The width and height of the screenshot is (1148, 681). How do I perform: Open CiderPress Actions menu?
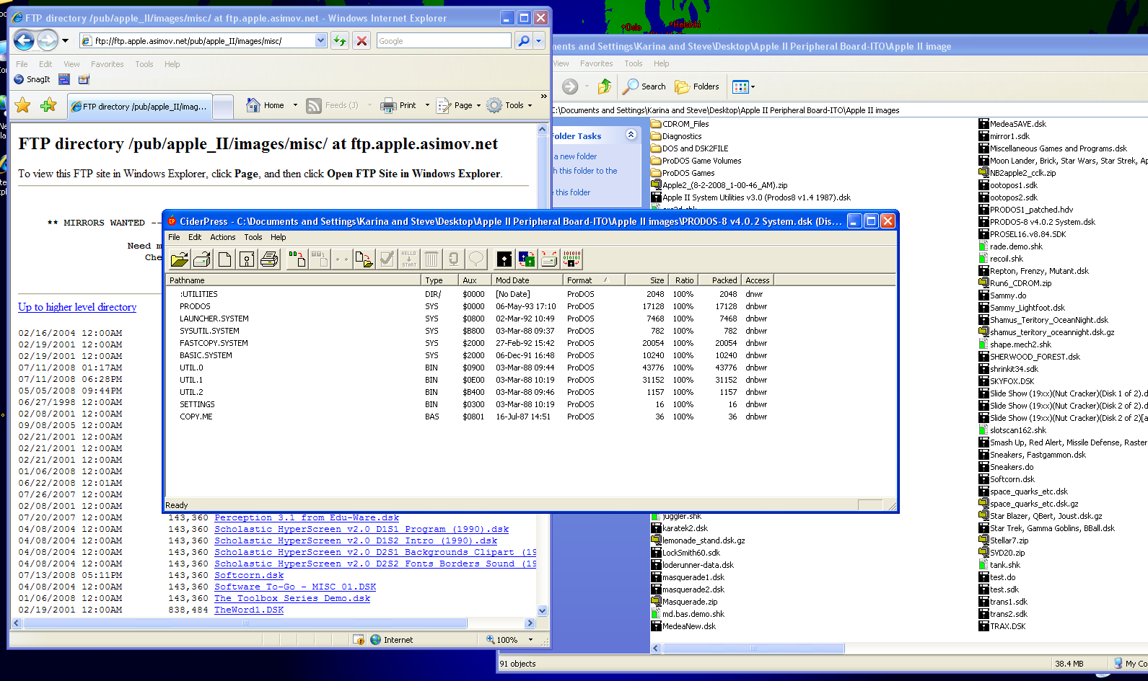tap(223, 237)
